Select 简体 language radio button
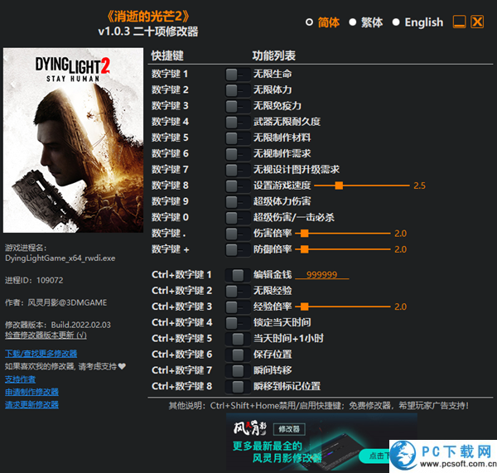 pyautogui.click(x=310, y=22)
